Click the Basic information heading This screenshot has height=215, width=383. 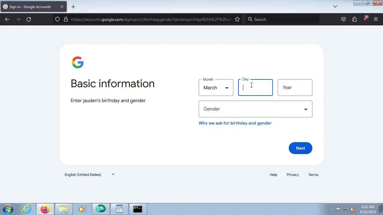click(113, 84)
